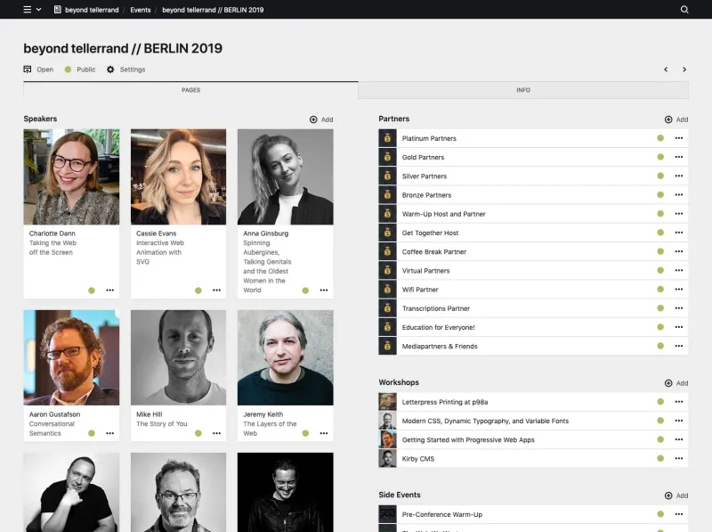Click the Add icon next to Side Events
The width and height of the screenshot is (712, 532).
[667, 495]
